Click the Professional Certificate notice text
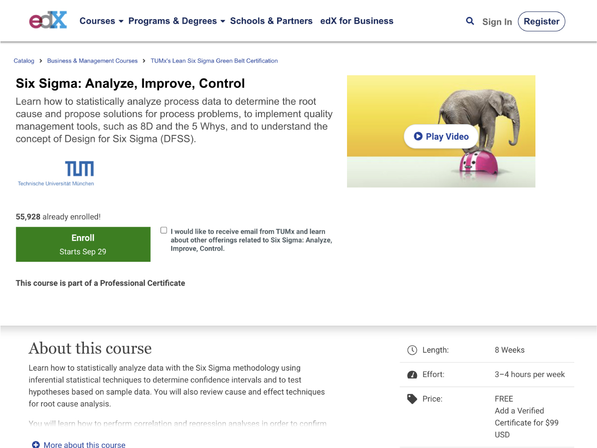Screen dimensions: 597x448 tap(100, 283)
